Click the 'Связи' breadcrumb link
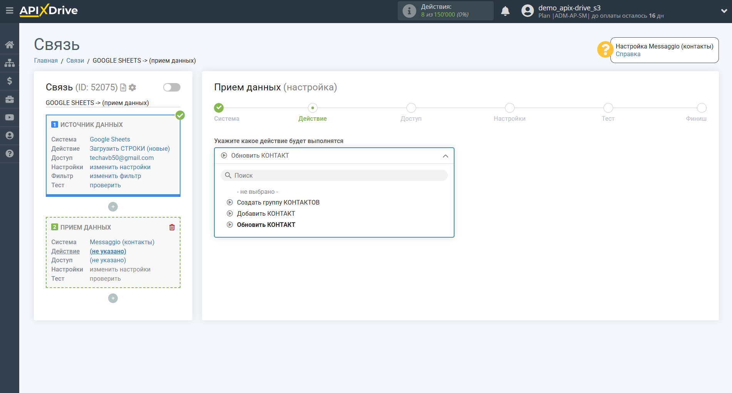Image resolution: width=732 pixels, height=393 pixels. [75, 61]
